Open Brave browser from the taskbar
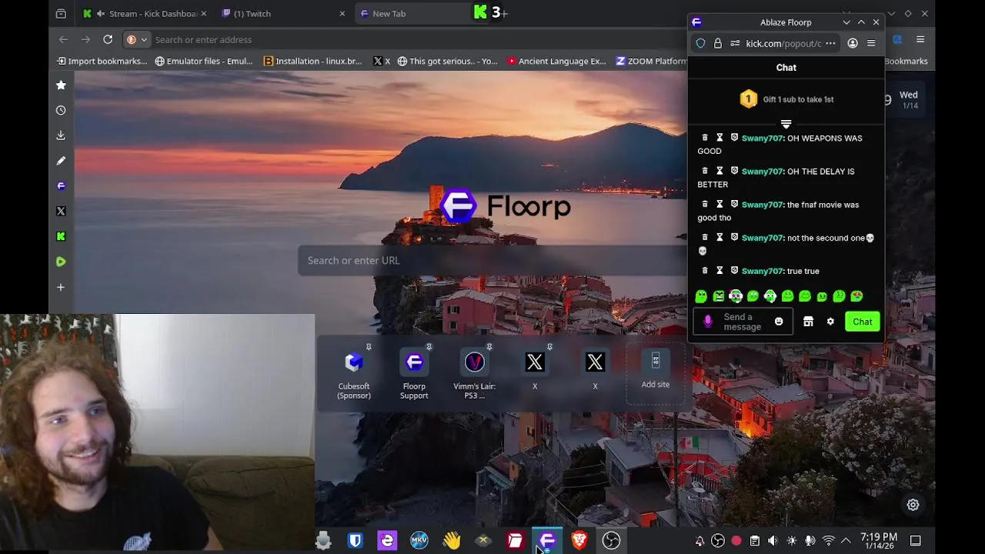This screenshot has width=985, height=554. click(x=579, y=541)
